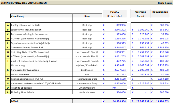Click the 'Alphen / Koudekerk' kern cell
The width and height of the screenshot is (173, 107).
pyautogui.click(x=87, y=65)
